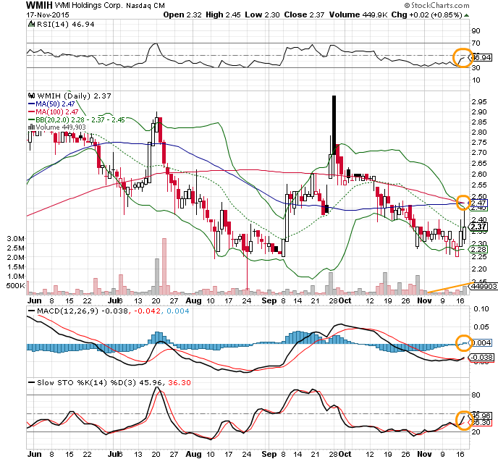Click the 2.20 level on price axis
Image resolution: width=498 pixels, height=459 pixels.
[x=479, y=269]
